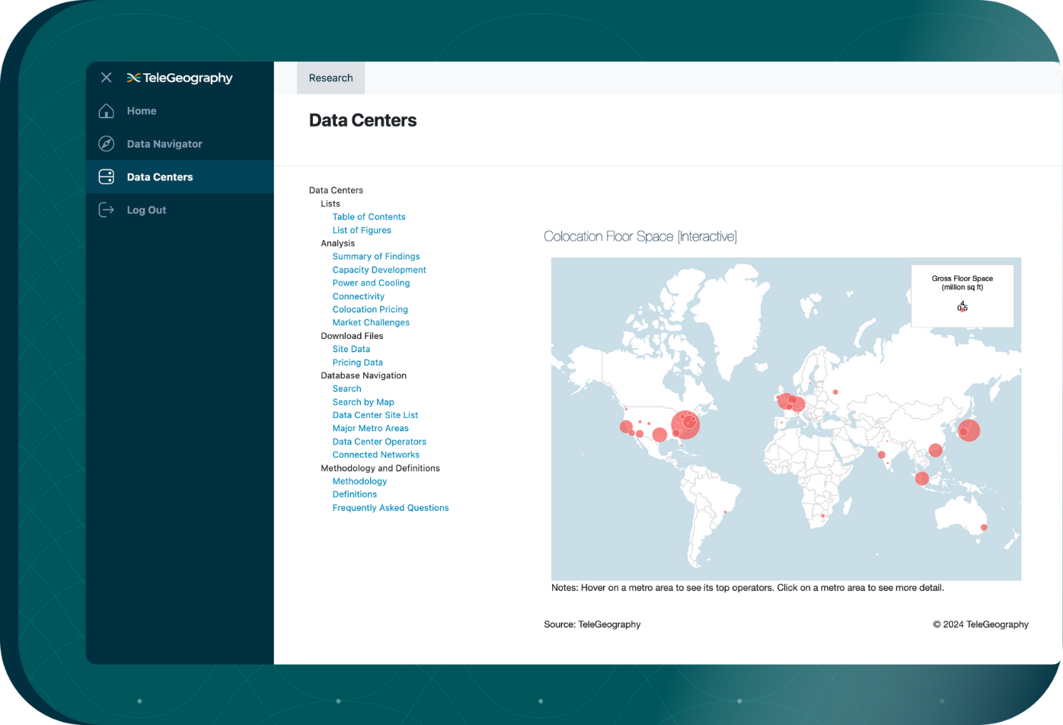Screen dimensions: 1063x725
Task: Click the Log Out arrow icon
Action: click(x=107, y=210)
